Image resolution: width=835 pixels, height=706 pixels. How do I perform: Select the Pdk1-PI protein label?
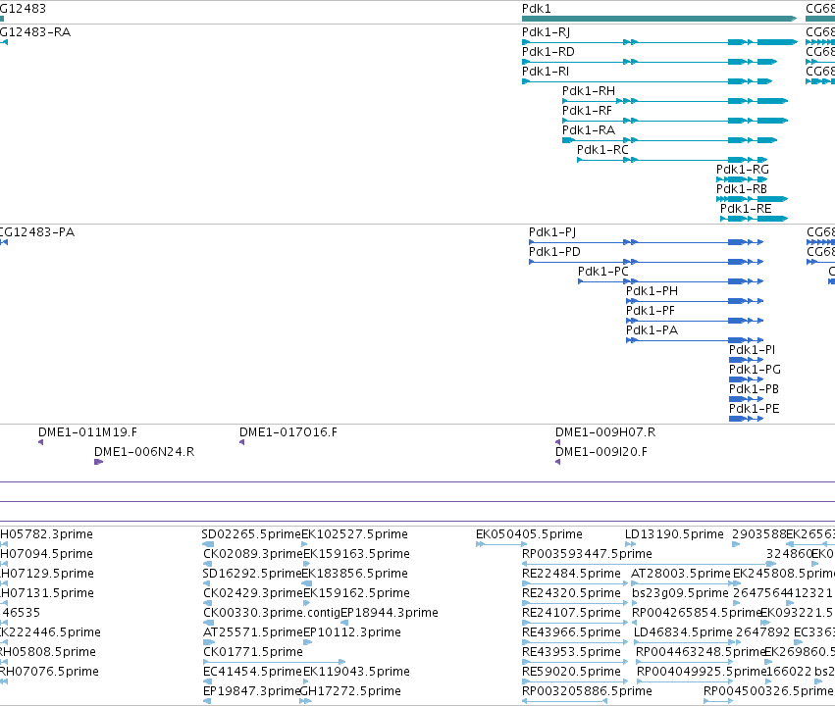[752, 350]
